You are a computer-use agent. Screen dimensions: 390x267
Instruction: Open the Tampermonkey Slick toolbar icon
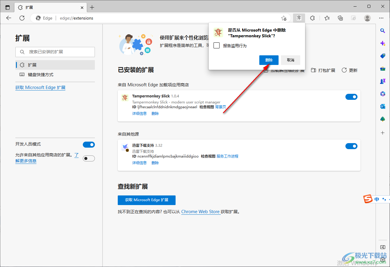299,18
